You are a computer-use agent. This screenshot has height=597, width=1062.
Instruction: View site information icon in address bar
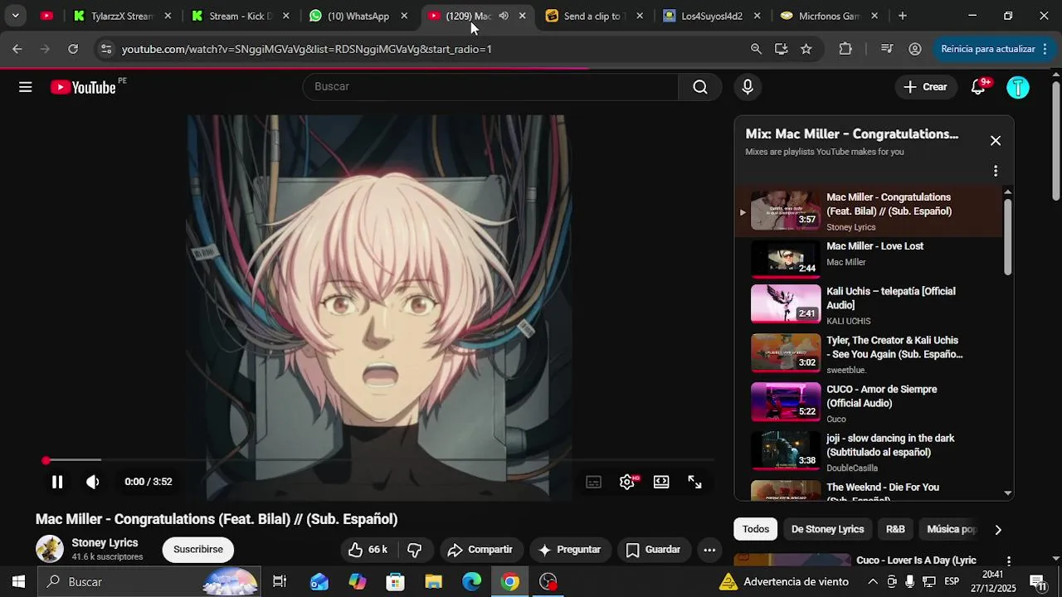point(105,49)
